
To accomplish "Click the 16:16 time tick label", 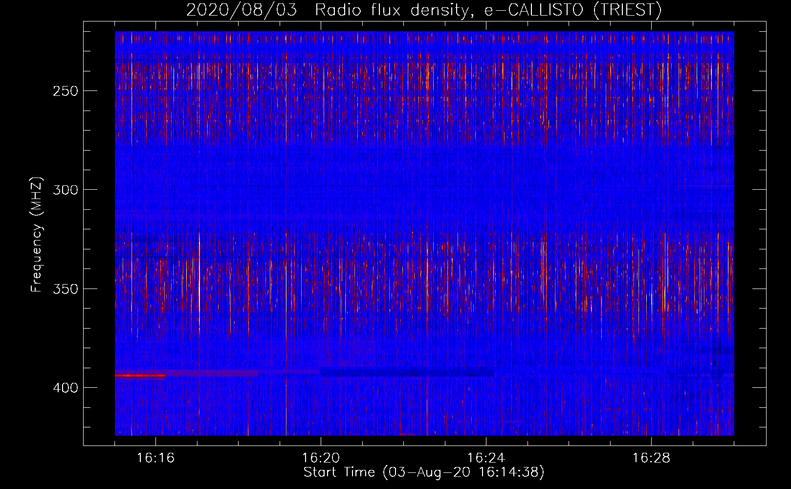I will [155, 458].
